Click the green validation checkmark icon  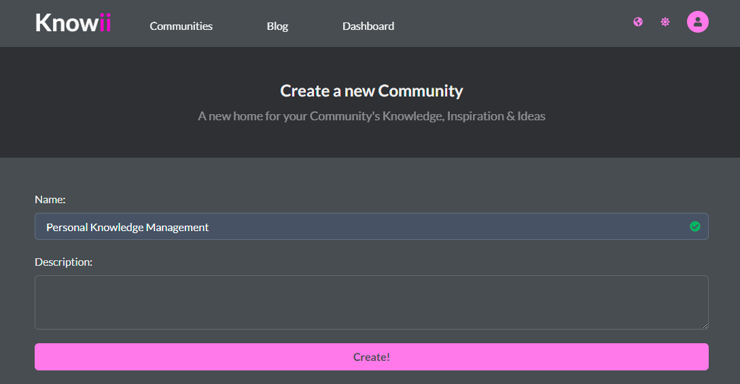tap(694, 226)
